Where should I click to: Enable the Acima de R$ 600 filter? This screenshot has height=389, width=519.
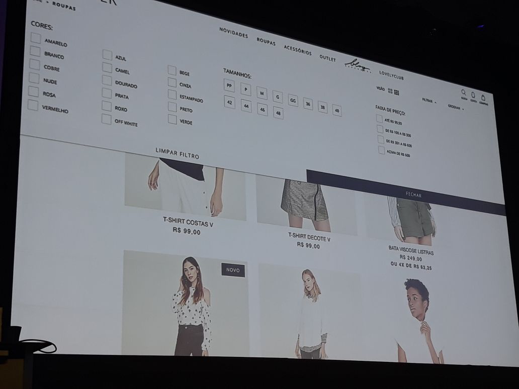(x=382, y=150)
